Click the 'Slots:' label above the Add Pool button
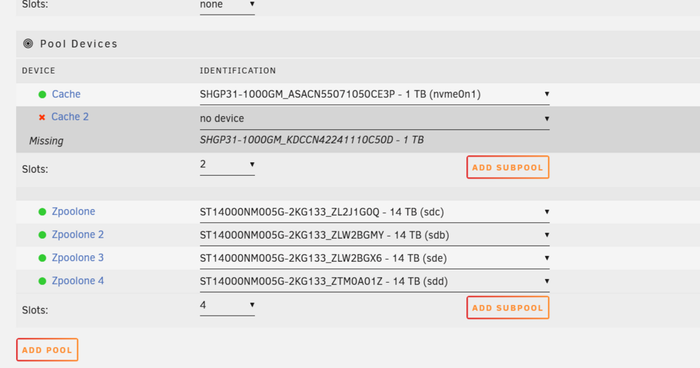 coord(35,310)
